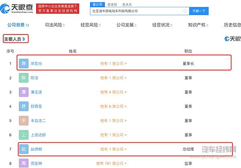Open the 公司发展 section tab
This screenshot has height=168, width=241.
(x=127, y=25)
